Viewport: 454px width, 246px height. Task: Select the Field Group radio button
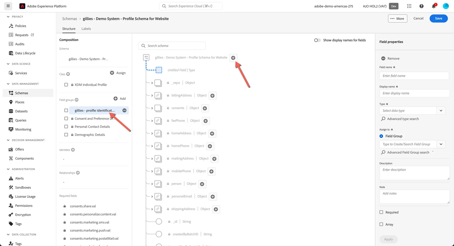coord(381,136)
